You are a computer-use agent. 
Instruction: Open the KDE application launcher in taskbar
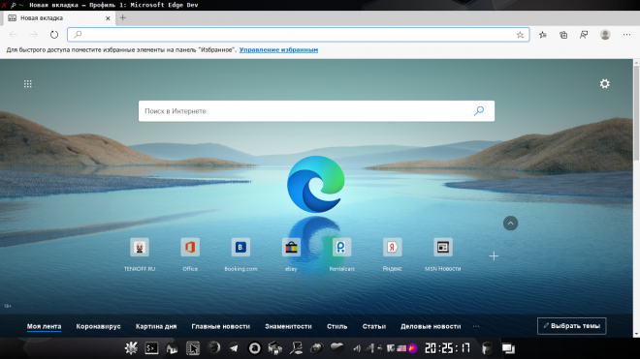[131, 348]
